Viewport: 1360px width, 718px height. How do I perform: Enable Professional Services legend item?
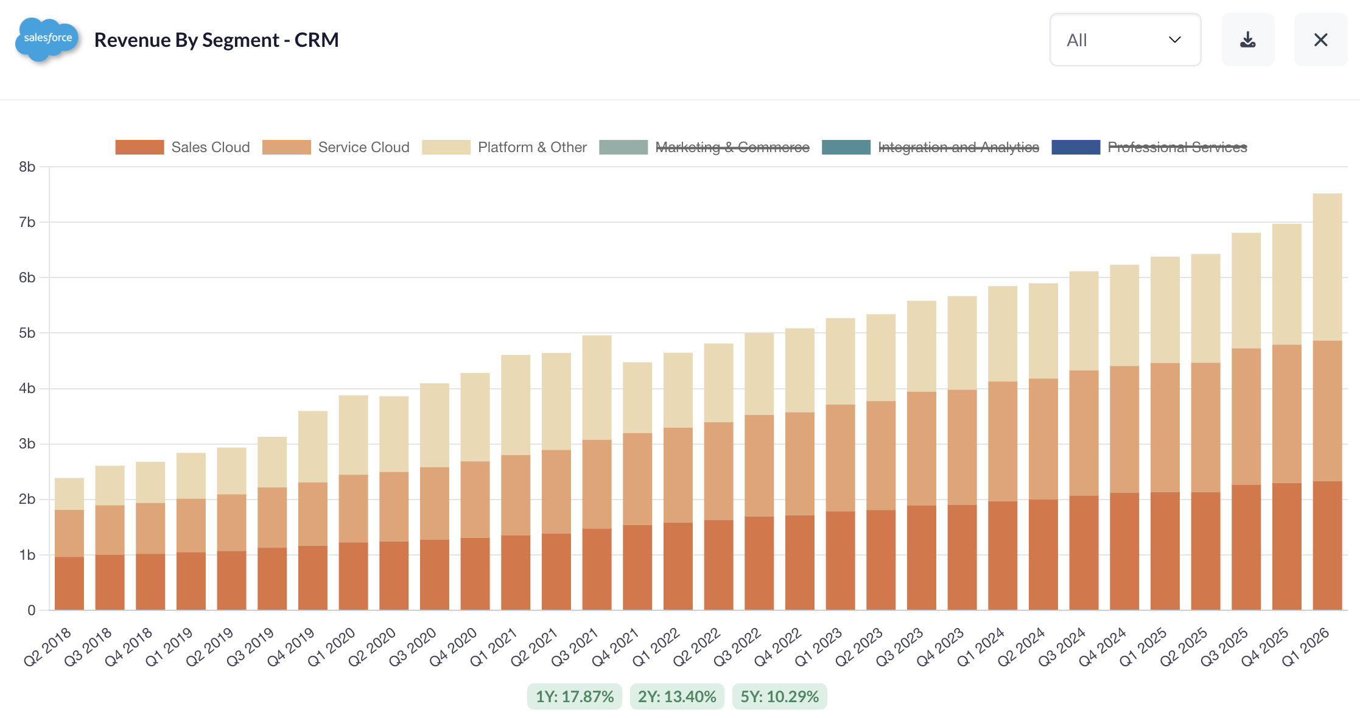(1177, 147)
